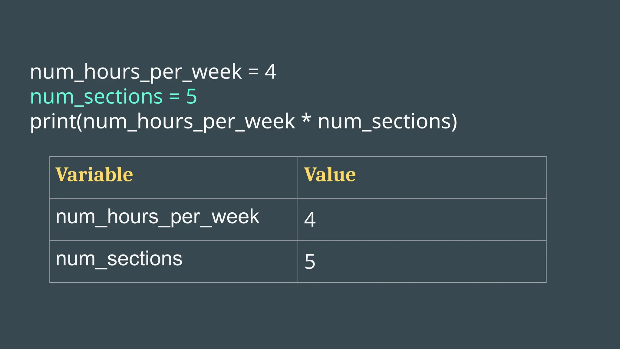Click the yellow Variable table header
620x349 pixels.
pyautogui.click(x=94, y=175)
